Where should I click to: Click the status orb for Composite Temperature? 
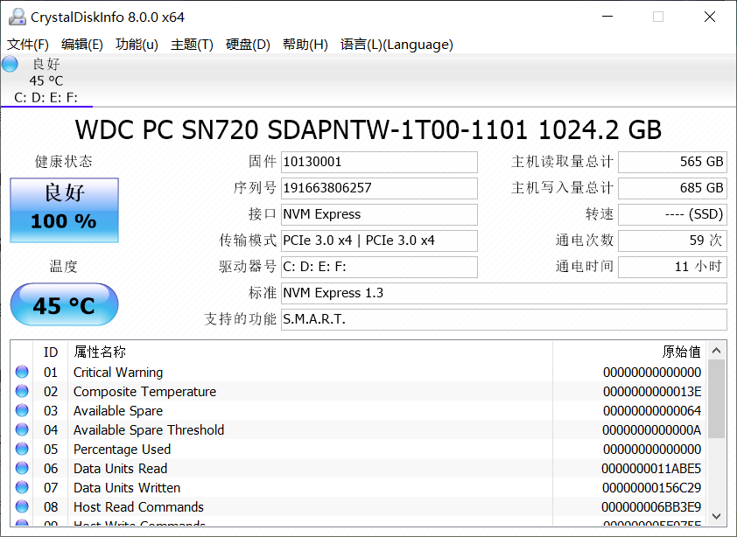click(x=22, y=391)
